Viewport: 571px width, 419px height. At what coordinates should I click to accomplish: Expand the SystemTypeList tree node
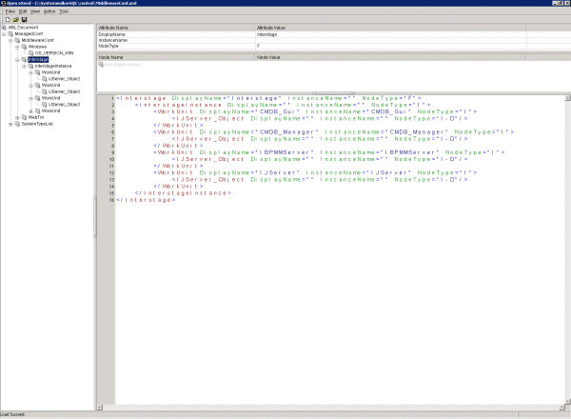click(11, 123)
